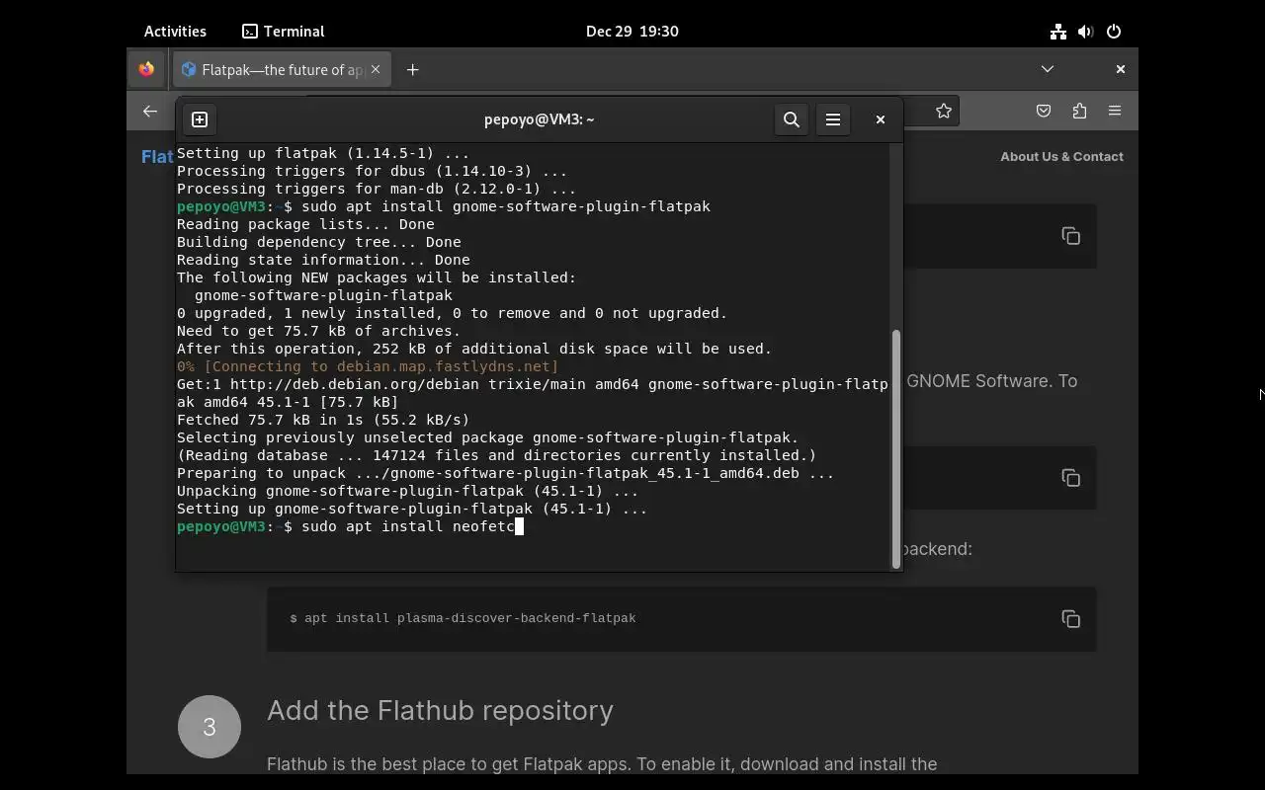Open the terminal hamburger menu

click(833, 119)
